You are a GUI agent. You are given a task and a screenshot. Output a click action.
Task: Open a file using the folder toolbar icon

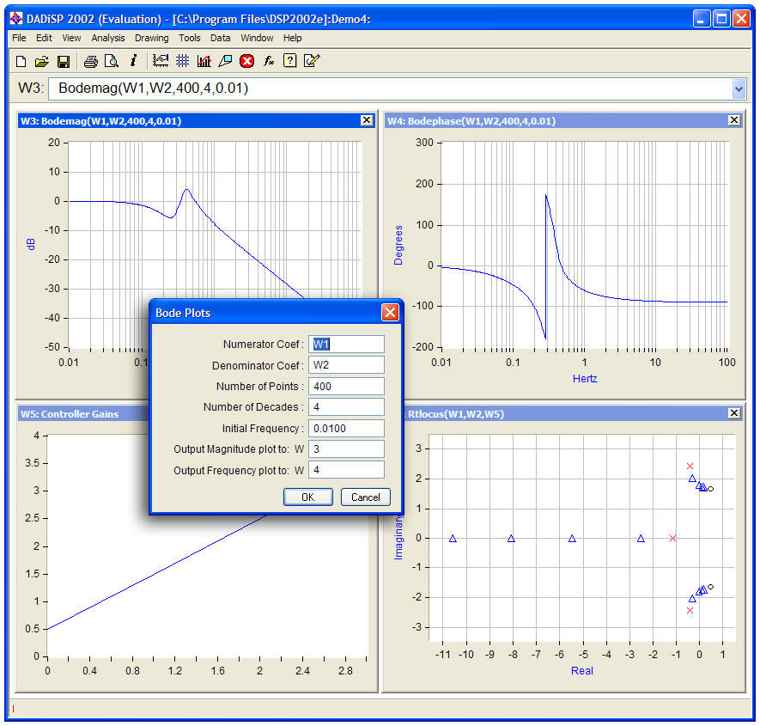[x=42, y=61]
